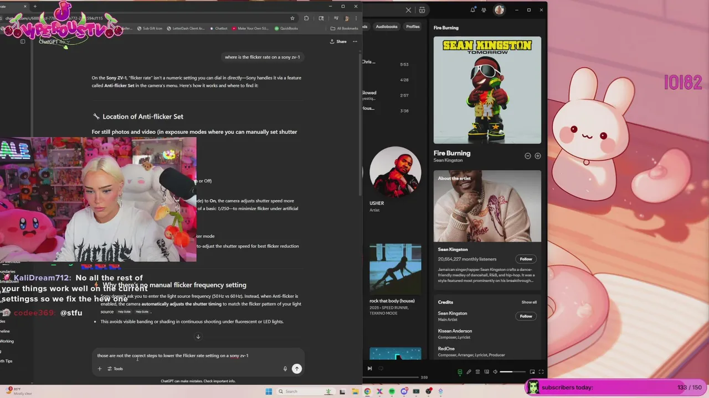Open Chrome's extensions puzzle icon
The width and height of the screenshot is (709, 398).
pos(306,18)
